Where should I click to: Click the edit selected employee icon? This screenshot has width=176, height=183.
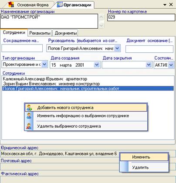click(x=29, y=116)
